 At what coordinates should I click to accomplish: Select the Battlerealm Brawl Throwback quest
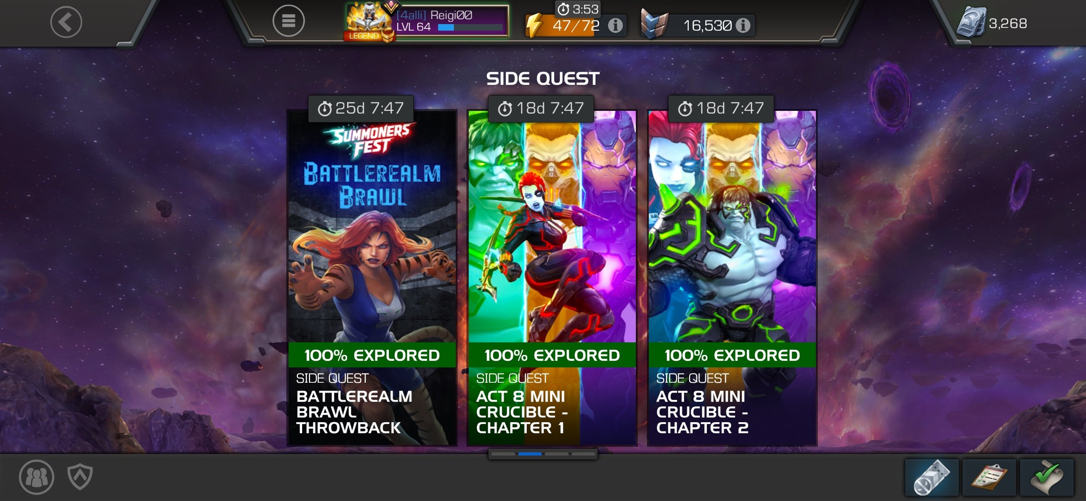(372, 278)
